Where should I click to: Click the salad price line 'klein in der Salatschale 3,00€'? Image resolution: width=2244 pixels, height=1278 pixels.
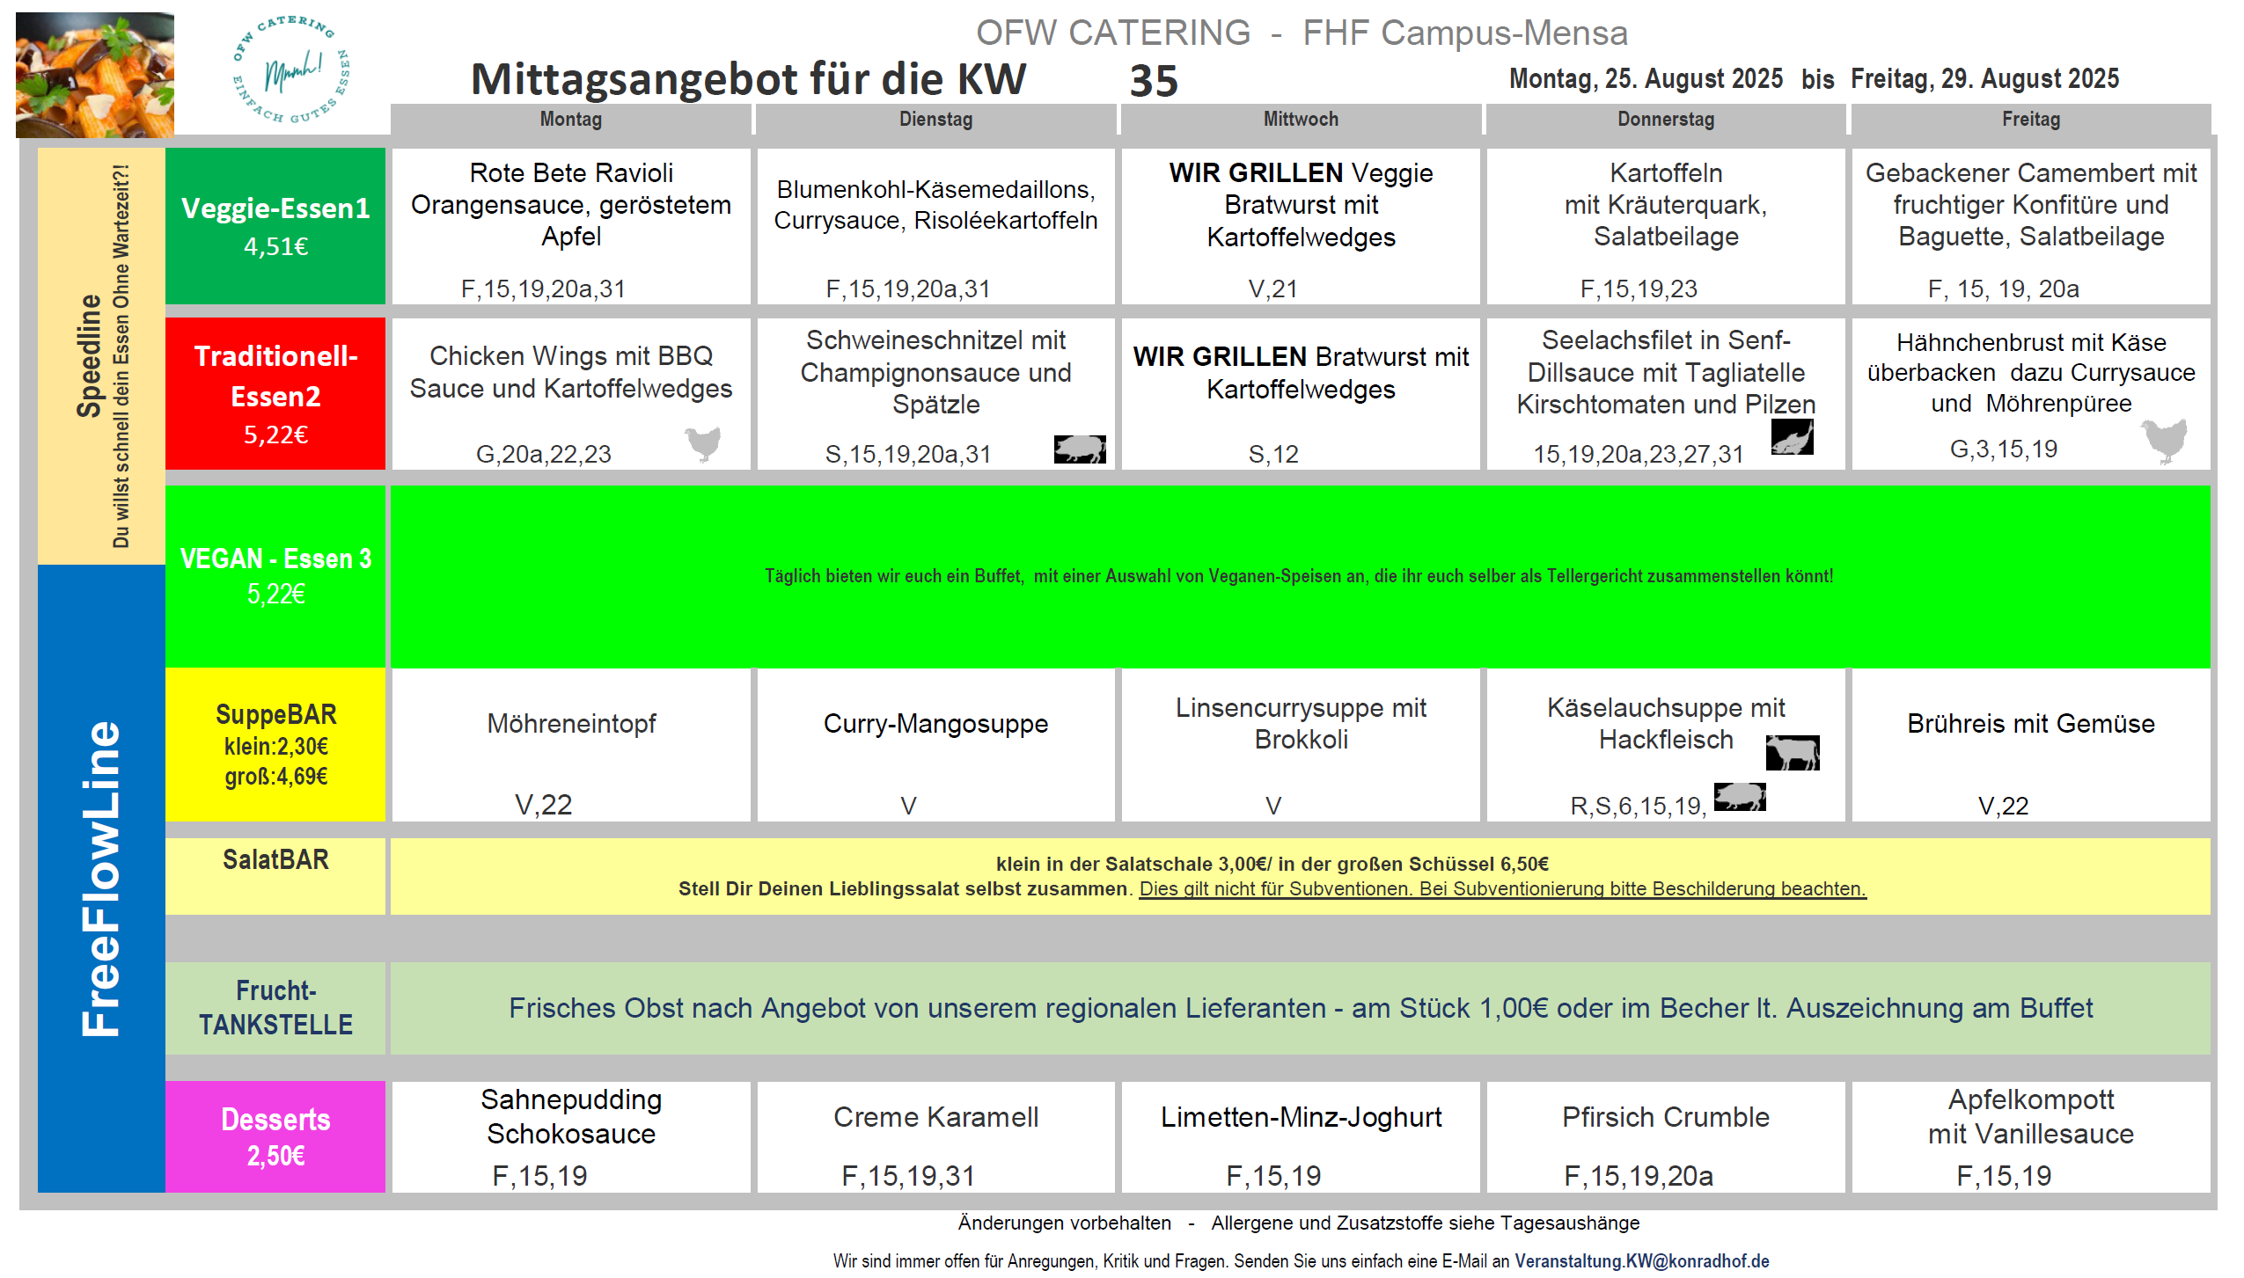pyautogui.click(x=1272, y=864)
